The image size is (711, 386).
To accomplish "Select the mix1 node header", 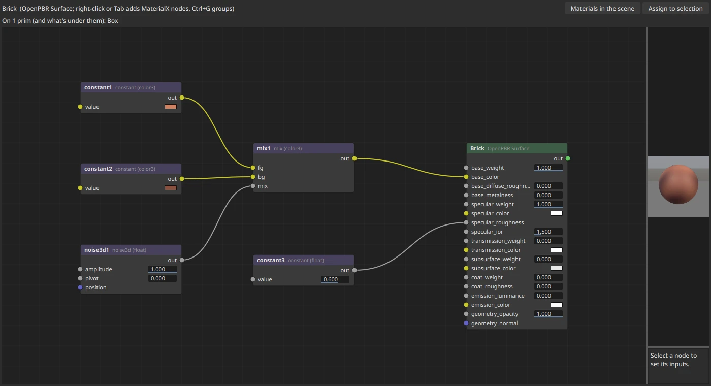I will point(304,148).
